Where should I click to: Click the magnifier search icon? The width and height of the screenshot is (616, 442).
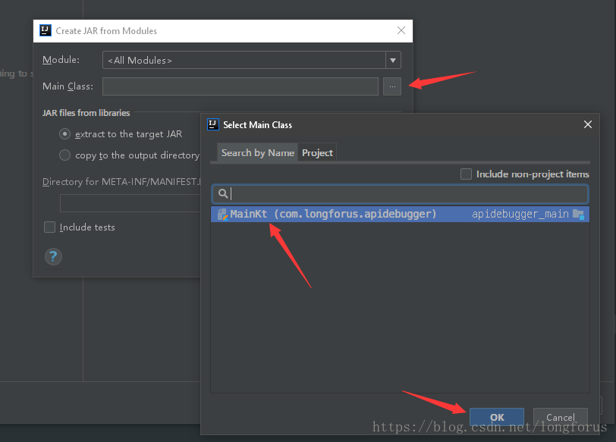click(223, 193)
